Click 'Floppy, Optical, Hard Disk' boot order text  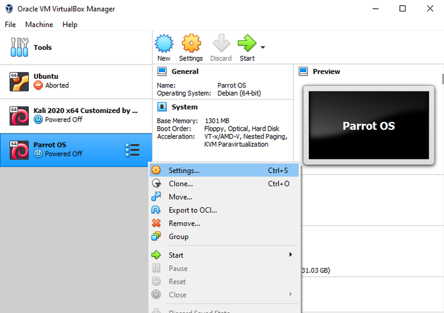242,129
